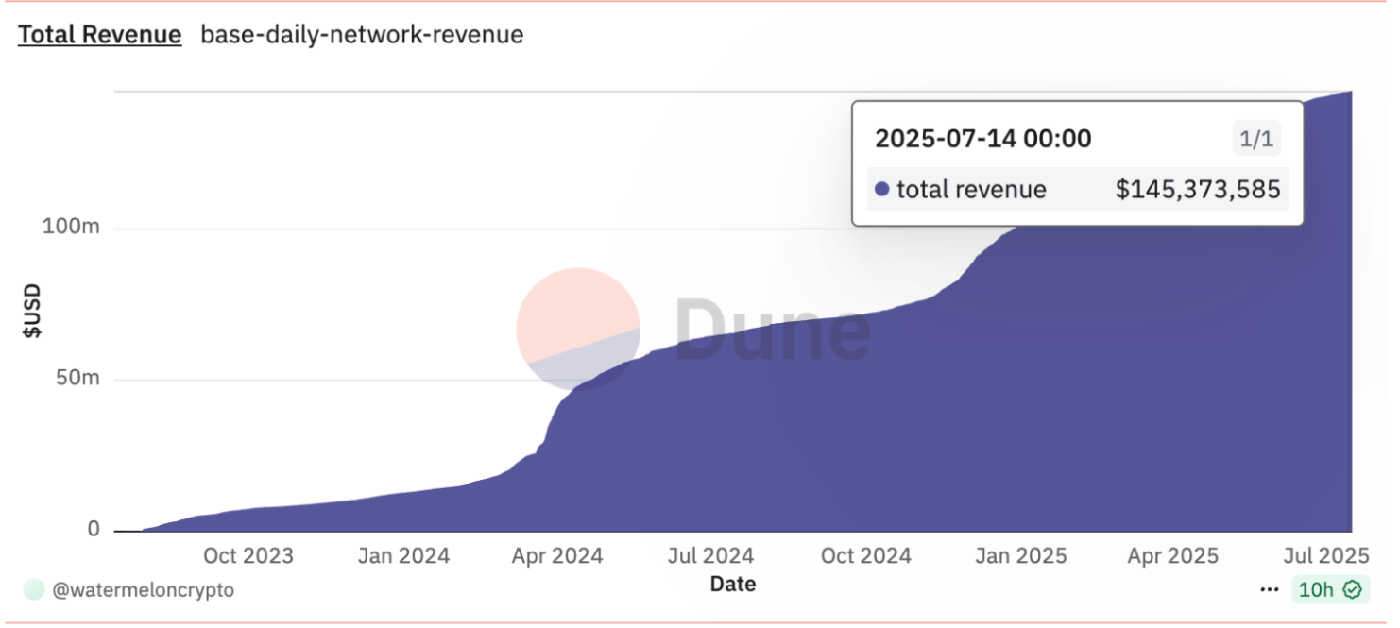
Task: Click the $145,373,585 revenue value
Action: 1198,190
